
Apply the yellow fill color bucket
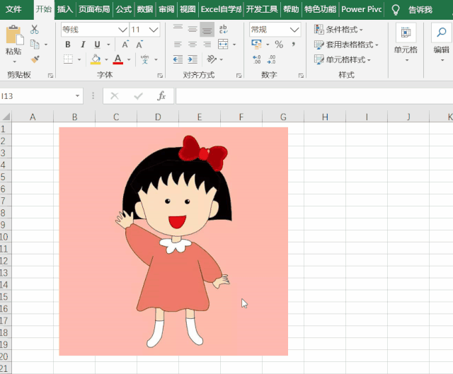point(96,59)
